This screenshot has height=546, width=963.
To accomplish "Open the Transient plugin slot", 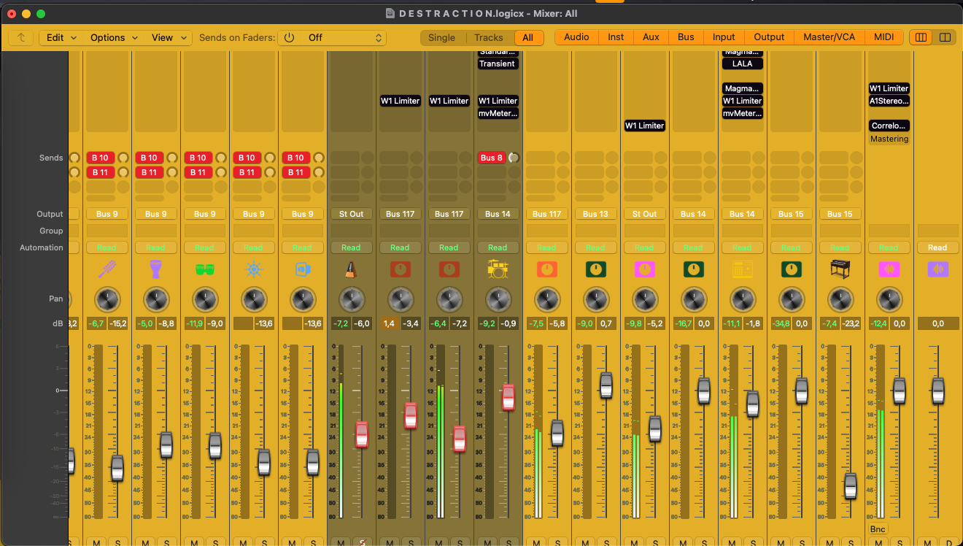I will 498,64.
